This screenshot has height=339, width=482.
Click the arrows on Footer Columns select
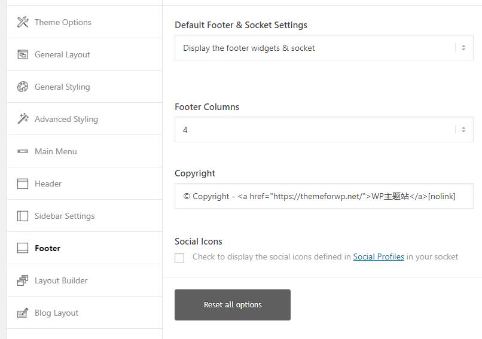463,130
